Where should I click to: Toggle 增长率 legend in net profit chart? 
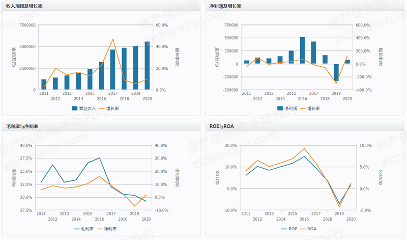pos(310,109)
